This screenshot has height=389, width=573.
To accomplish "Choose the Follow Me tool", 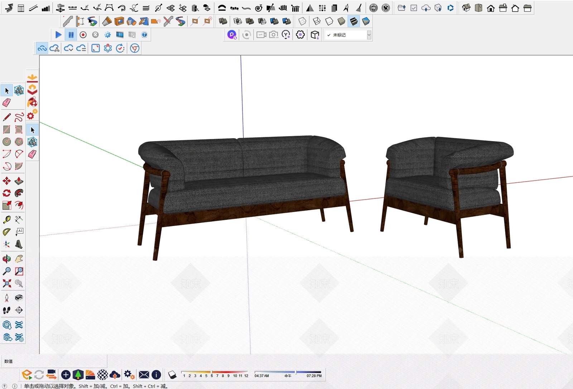I will (19, 193).
